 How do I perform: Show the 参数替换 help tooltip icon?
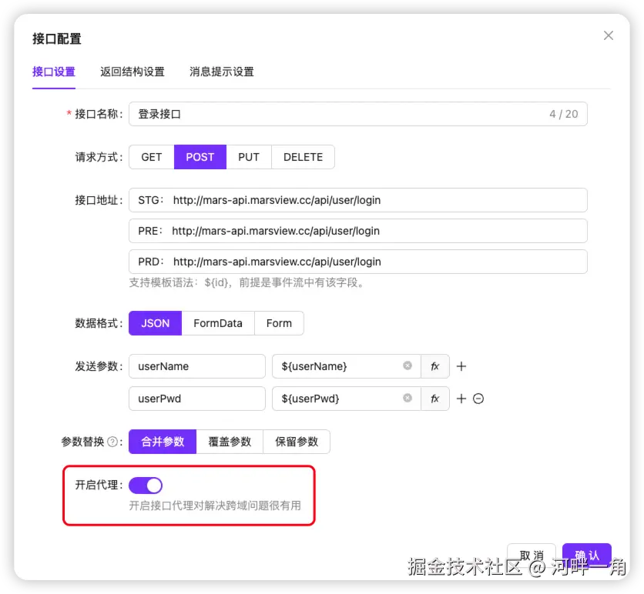112,442
